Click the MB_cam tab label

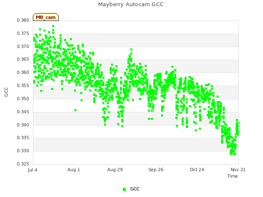pyautogui.click(x=46, y=17)
